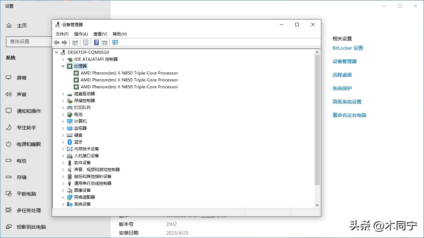The height and width of the screenshot is (238, 424).
Task: Open the 操作 menu
Action: [x=81, y=34]
